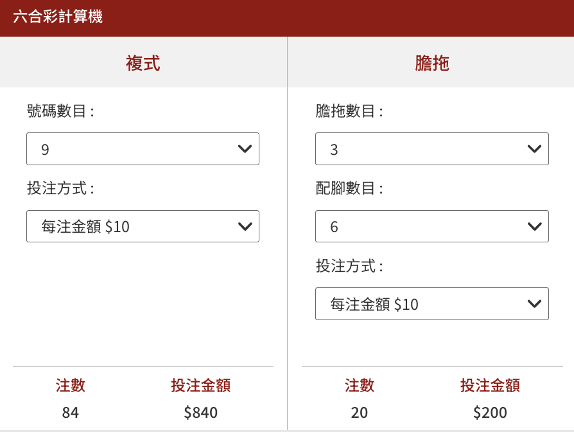Click the 六合彩計算機 title text
Image resolution: width=574 pixels, height=432 pixels.
coord(58,17)
